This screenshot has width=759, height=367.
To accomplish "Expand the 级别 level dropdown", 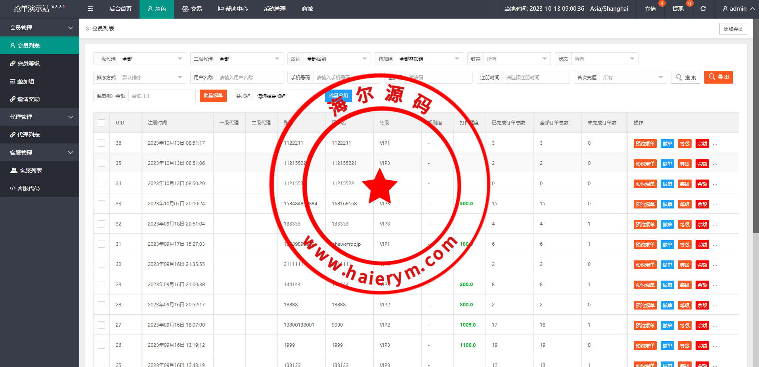I will point(336,59).
